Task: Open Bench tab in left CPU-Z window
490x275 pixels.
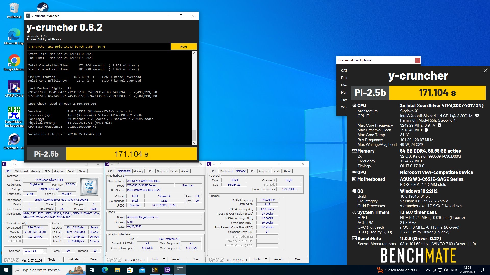Action: click(x=71, y=171)
